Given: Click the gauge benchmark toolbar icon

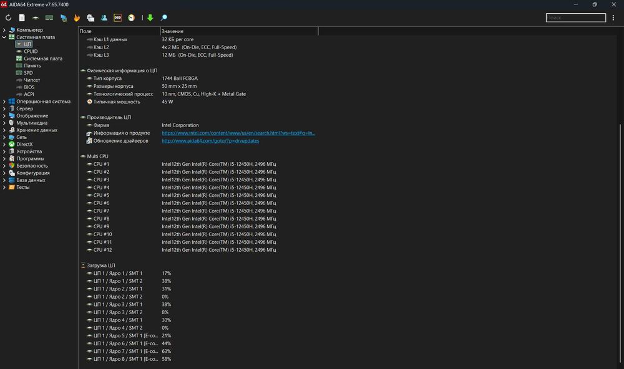Looking at the screenshot, I should click(x=131, y=18).
